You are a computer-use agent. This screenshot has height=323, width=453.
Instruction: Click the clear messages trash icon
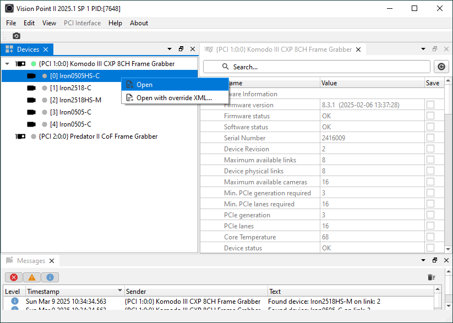tap(432, 277)
